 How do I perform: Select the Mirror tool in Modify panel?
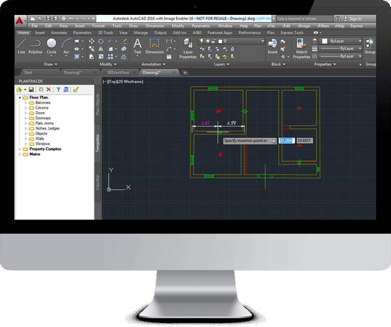click(x=101, y=49)
